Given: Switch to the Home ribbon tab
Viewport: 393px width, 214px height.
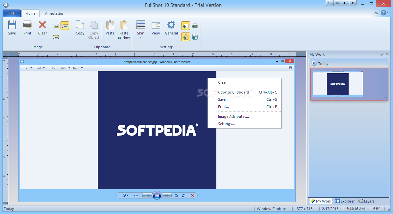Looking at the screenshot, I should 31,13.
